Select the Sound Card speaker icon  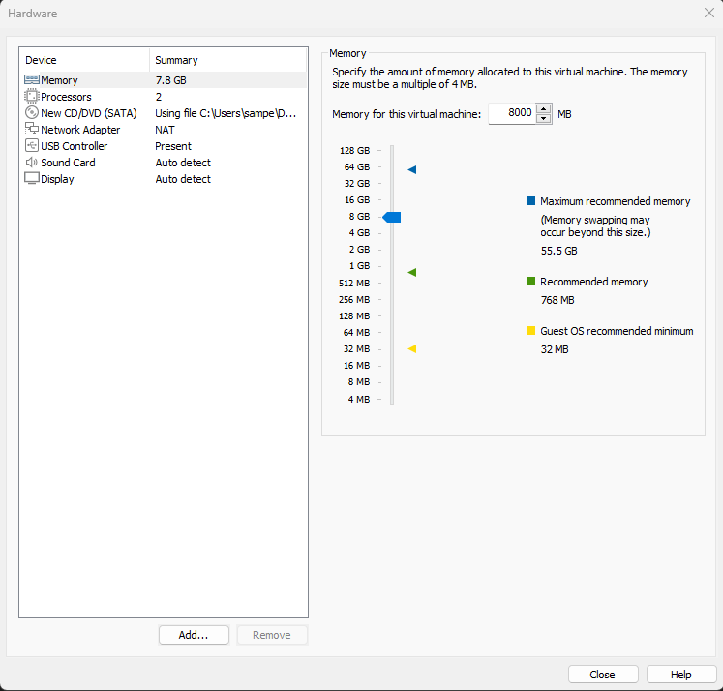(x=31, y=163)
